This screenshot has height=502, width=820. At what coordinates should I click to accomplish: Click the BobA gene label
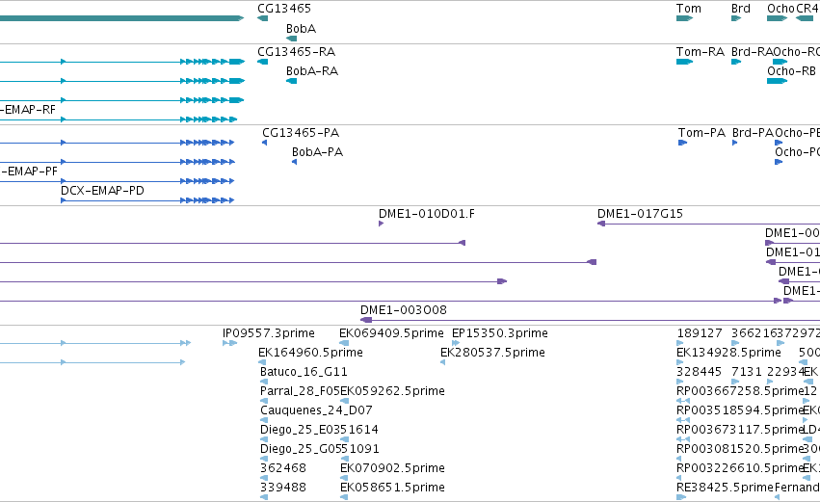pos(301,29)
